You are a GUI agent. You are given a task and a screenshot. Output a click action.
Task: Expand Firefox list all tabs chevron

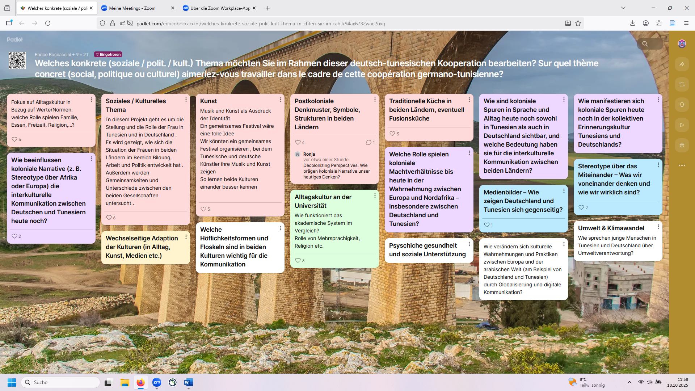(623, 8)
